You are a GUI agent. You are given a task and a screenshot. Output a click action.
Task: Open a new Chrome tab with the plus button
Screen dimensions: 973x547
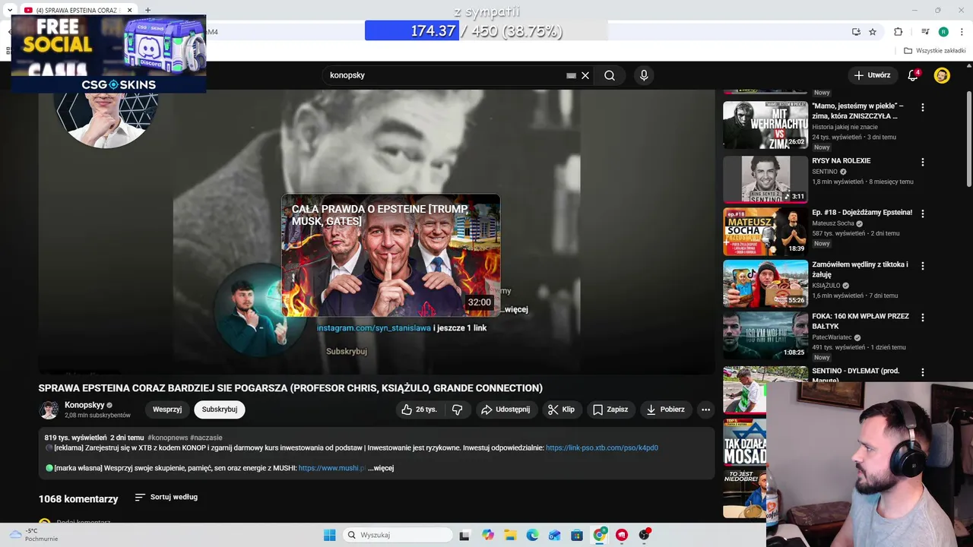pyautogui.click(x=147, y=10)
